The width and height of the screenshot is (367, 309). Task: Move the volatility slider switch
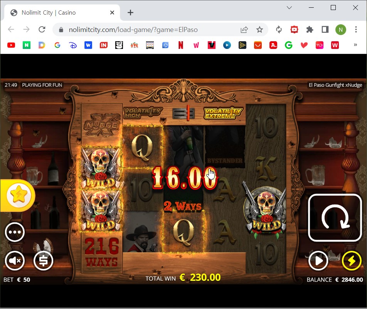pos(184,113)
